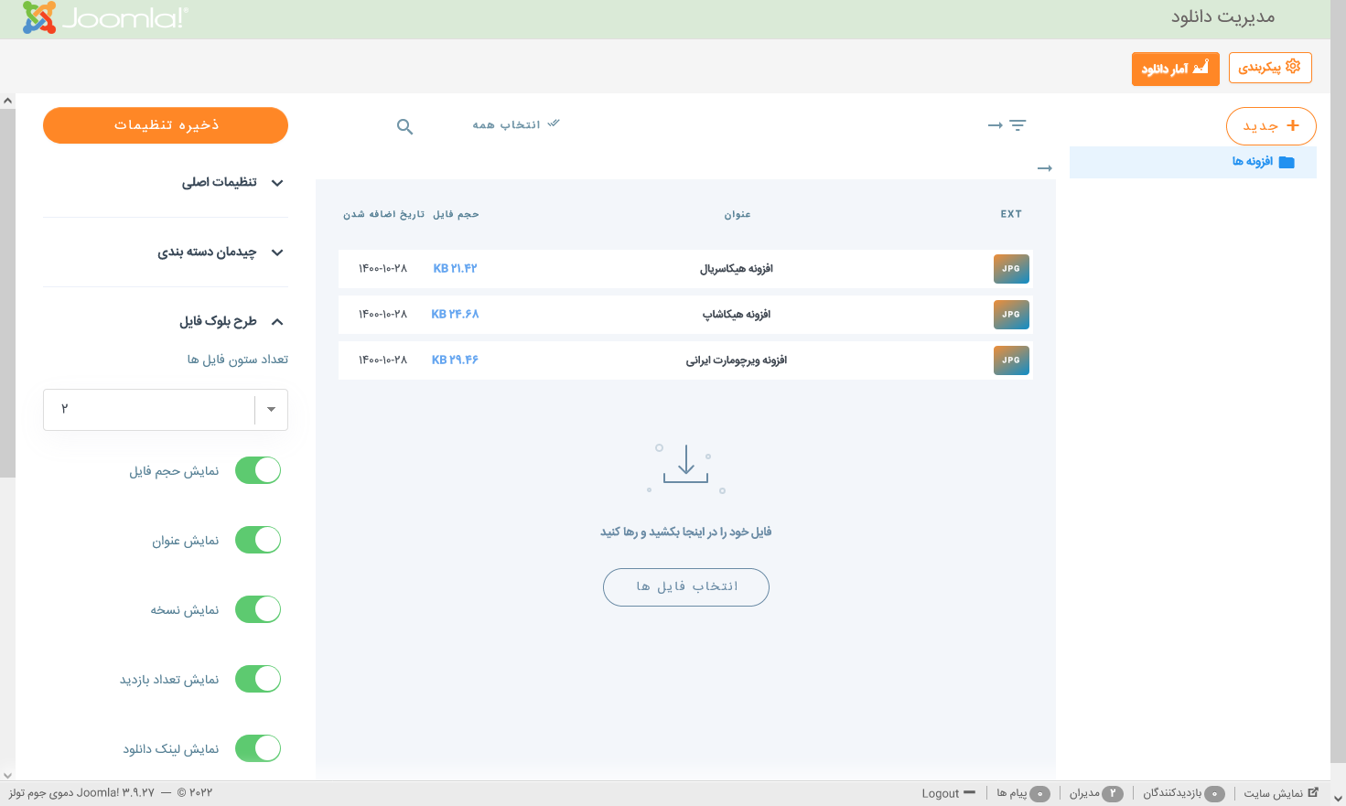This screenshot has height=806, width=1346.
Task: Click JPG icon of افزونه ویرچومارت ایرانی
Action: coord(1011,360)
